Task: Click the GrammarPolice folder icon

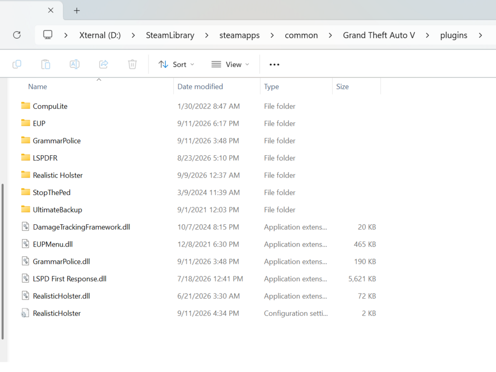Action: 26,140
